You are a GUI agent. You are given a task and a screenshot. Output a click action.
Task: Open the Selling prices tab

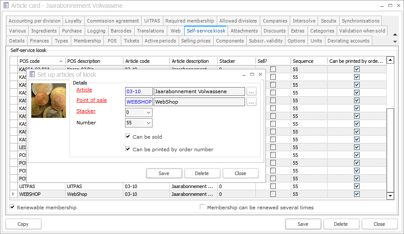click(195, 41)
